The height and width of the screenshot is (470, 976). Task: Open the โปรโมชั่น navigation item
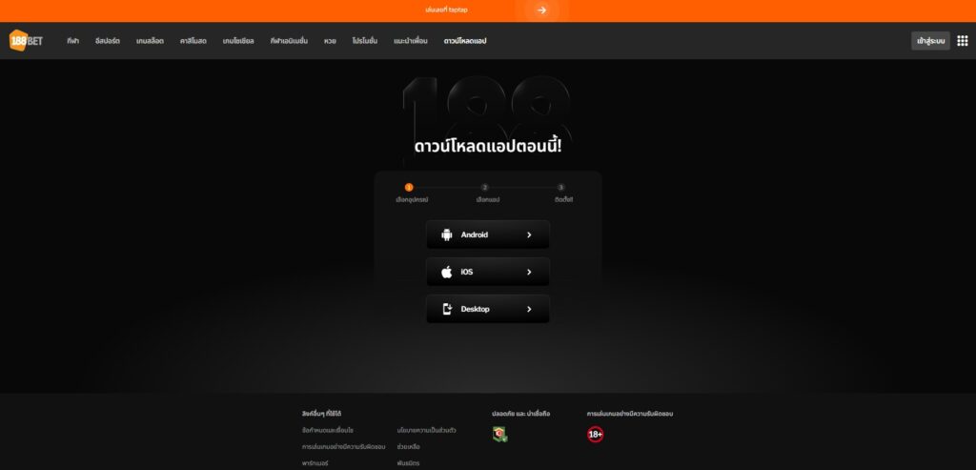[365, 41]
